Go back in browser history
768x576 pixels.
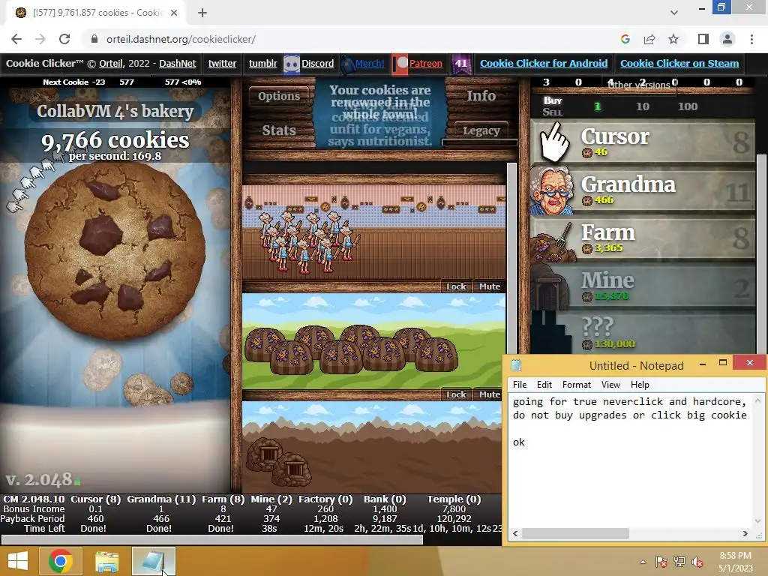click(16, 39)
